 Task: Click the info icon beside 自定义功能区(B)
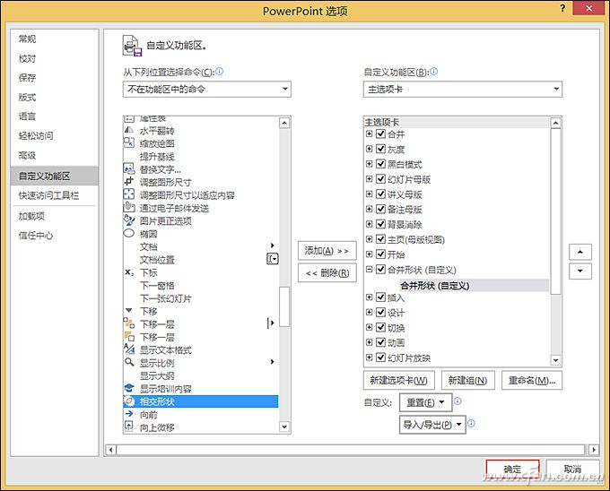tap(434, 72)
